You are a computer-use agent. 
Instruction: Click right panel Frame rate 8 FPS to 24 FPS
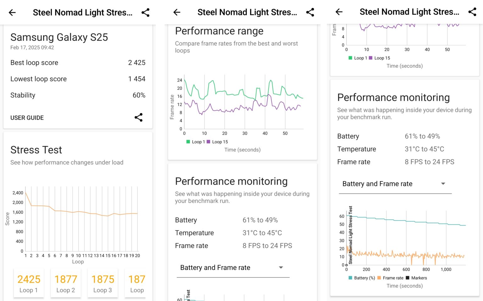pyautogui.click(x=430, y=162)
